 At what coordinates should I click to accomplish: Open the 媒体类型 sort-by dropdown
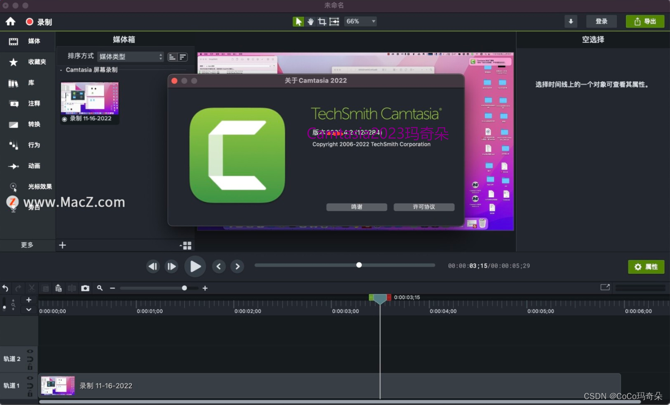click(130, 57)
